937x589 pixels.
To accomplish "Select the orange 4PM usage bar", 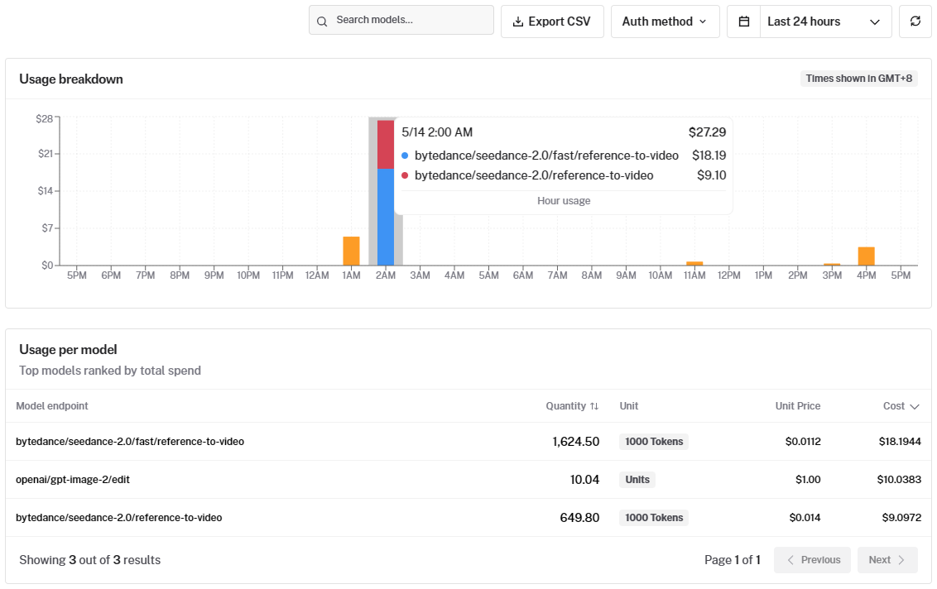I will point(866,256).
